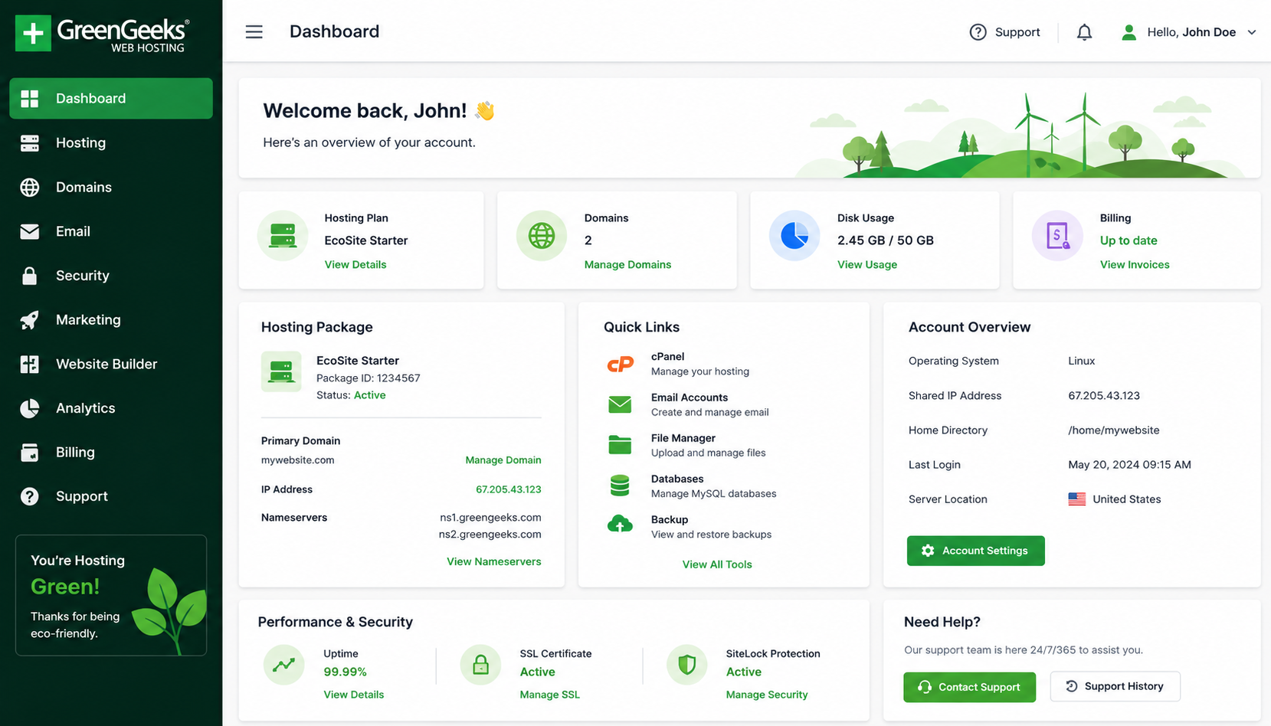Click the cPanel icon in Quick Links
The width and height of the screenshot is (1271, 726).
tap(620, 365)
